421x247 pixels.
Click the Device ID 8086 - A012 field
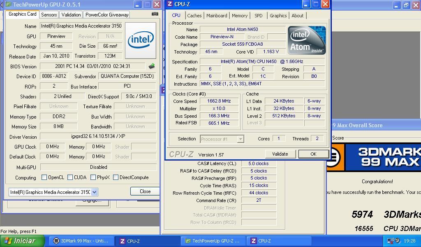click(x=54, y=76)
